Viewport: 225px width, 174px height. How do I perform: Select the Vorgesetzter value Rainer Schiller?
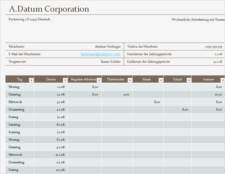(x=111, y=62)
